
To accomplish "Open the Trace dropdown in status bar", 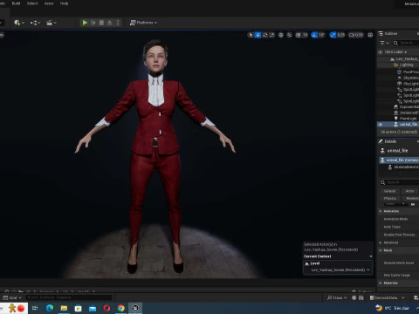I will pos(337,297).
